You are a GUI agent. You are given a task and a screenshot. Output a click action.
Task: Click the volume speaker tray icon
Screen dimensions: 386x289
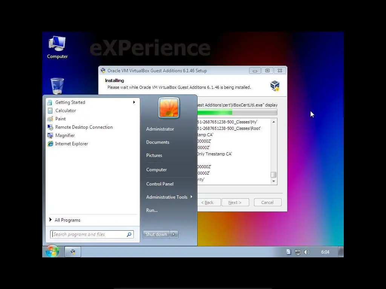pos(307,252)
